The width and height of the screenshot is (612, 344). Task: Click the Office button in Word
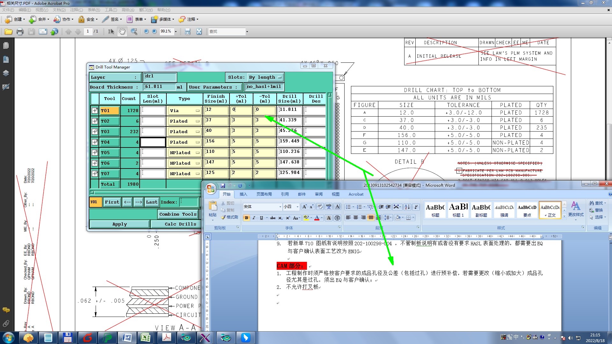tap(210, 189)
